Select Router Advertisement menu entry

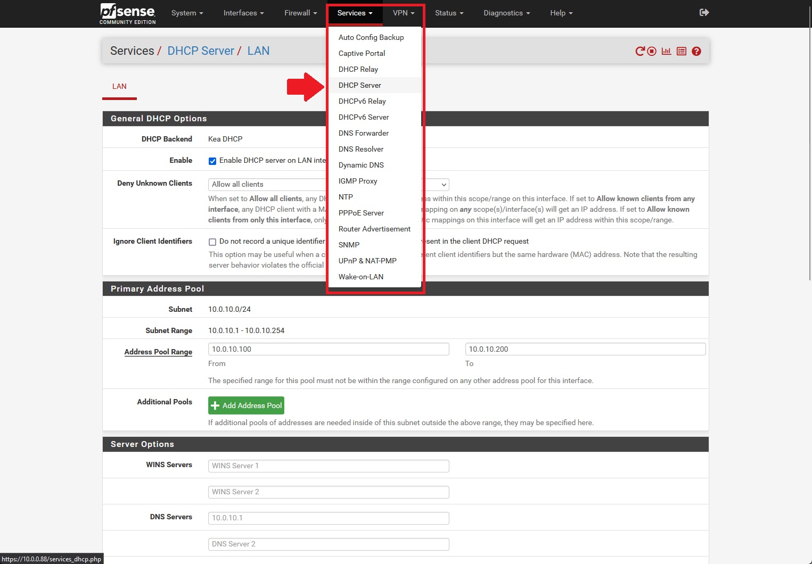pos(375,229)
